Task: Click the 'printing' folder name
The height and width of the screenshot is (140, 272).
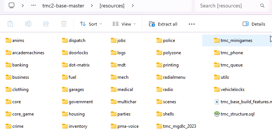Action: pyautogui.click(x=171, y=65)
